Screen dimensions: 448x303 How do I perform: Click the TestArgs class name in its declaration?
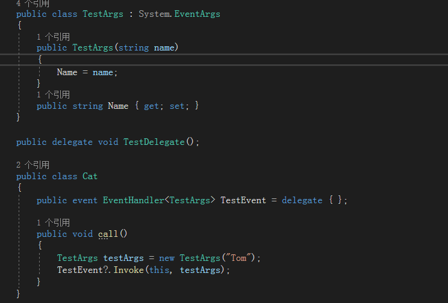pos(103,14)
